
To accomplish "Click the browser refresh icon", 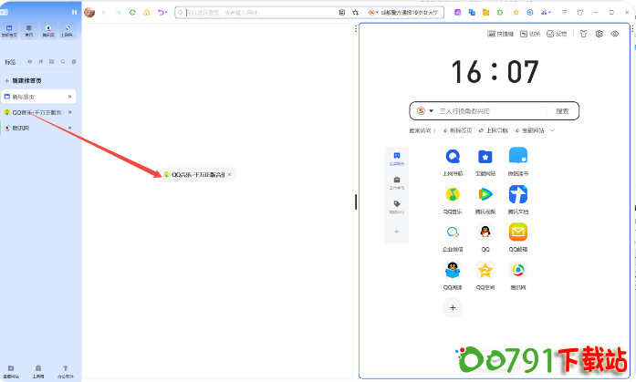I will tap(132, 13).
